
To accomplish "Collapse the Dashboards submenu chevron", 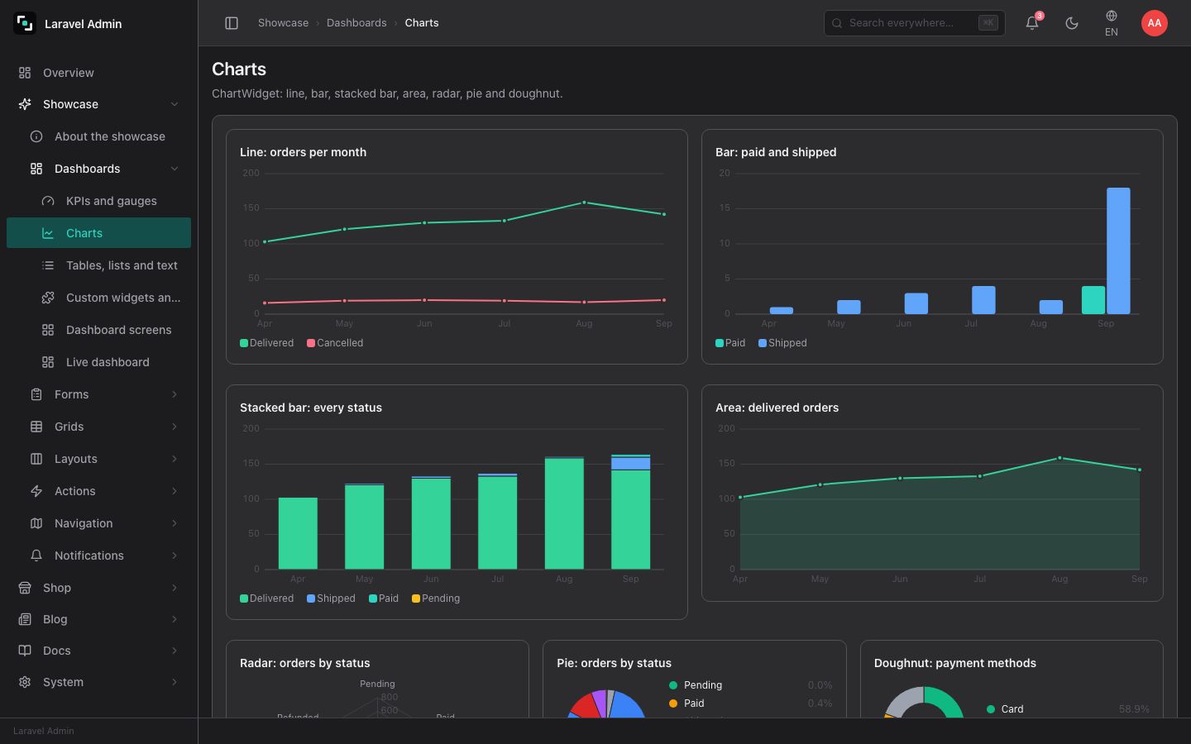I will 175,169.
